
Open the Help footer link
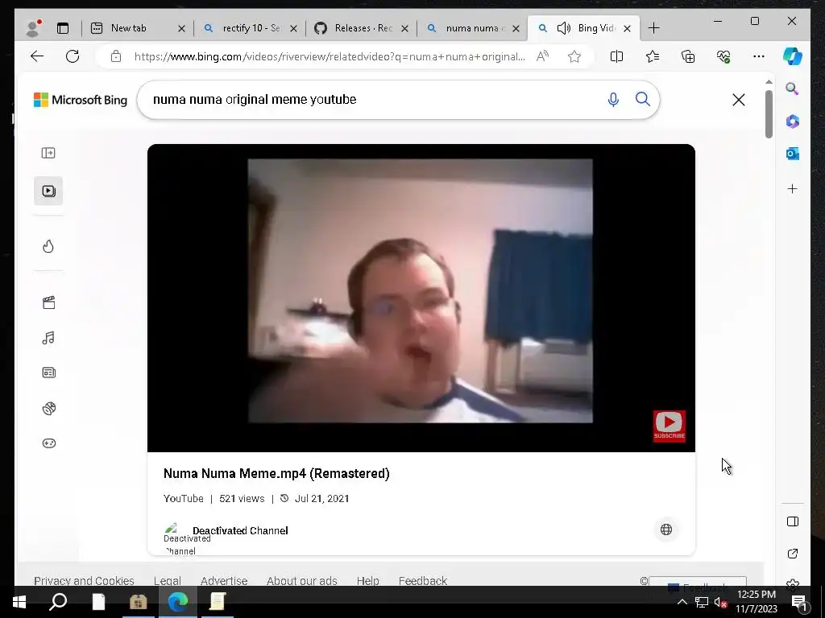(x=367, y=581)
